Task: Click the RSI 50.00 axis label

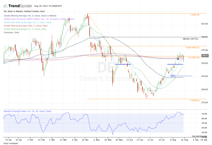Action: [x=204, y=123]
